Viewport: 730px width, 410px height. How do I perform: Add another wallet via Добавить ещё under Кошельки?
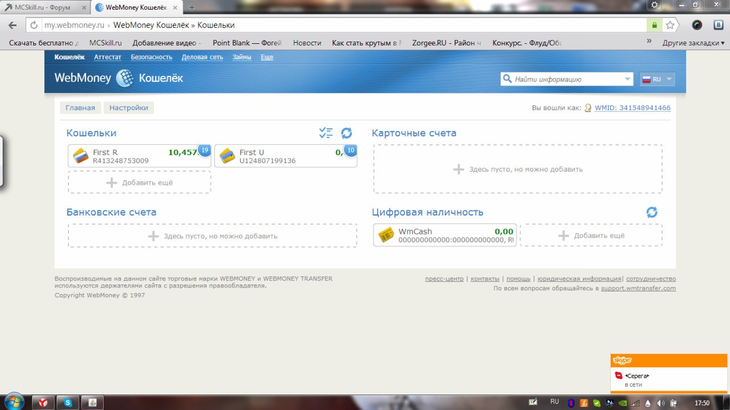click(x=139, y=182)
